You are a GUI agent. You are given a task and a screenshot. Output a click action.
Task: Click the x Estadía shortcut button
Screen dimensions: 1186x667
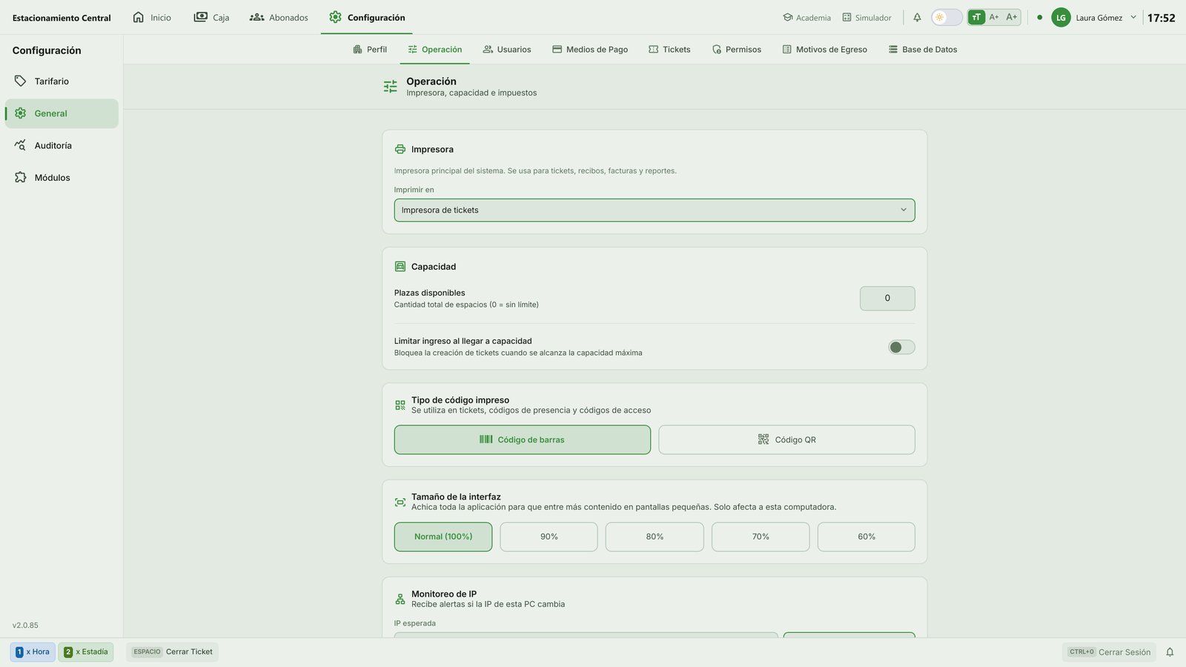click(86, 652)
